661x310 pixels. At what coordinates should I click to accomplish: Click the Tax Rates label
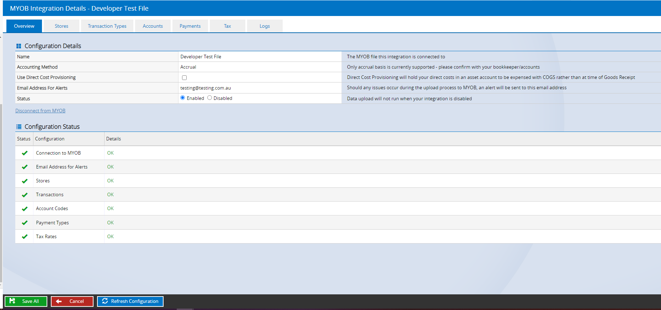(46, 236)
